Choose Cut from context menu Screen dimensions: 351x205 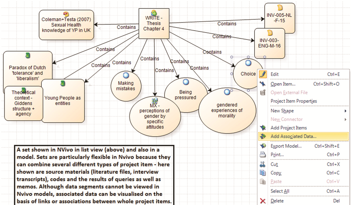coord(304,164)
